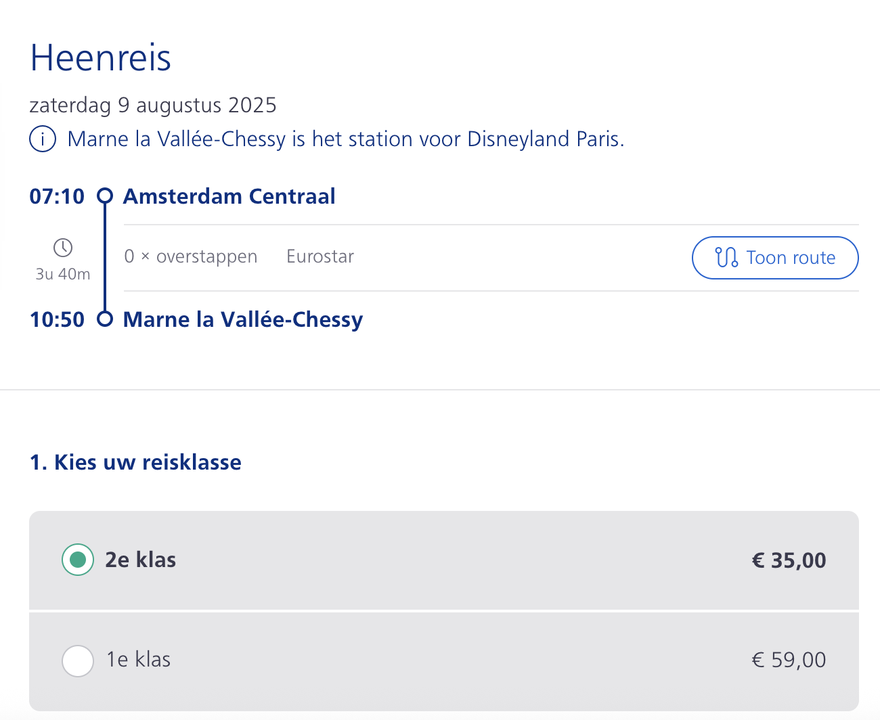880x720 pixels.
Task: Click the Disneyland Paris station info text
Action: coord(346,139)
